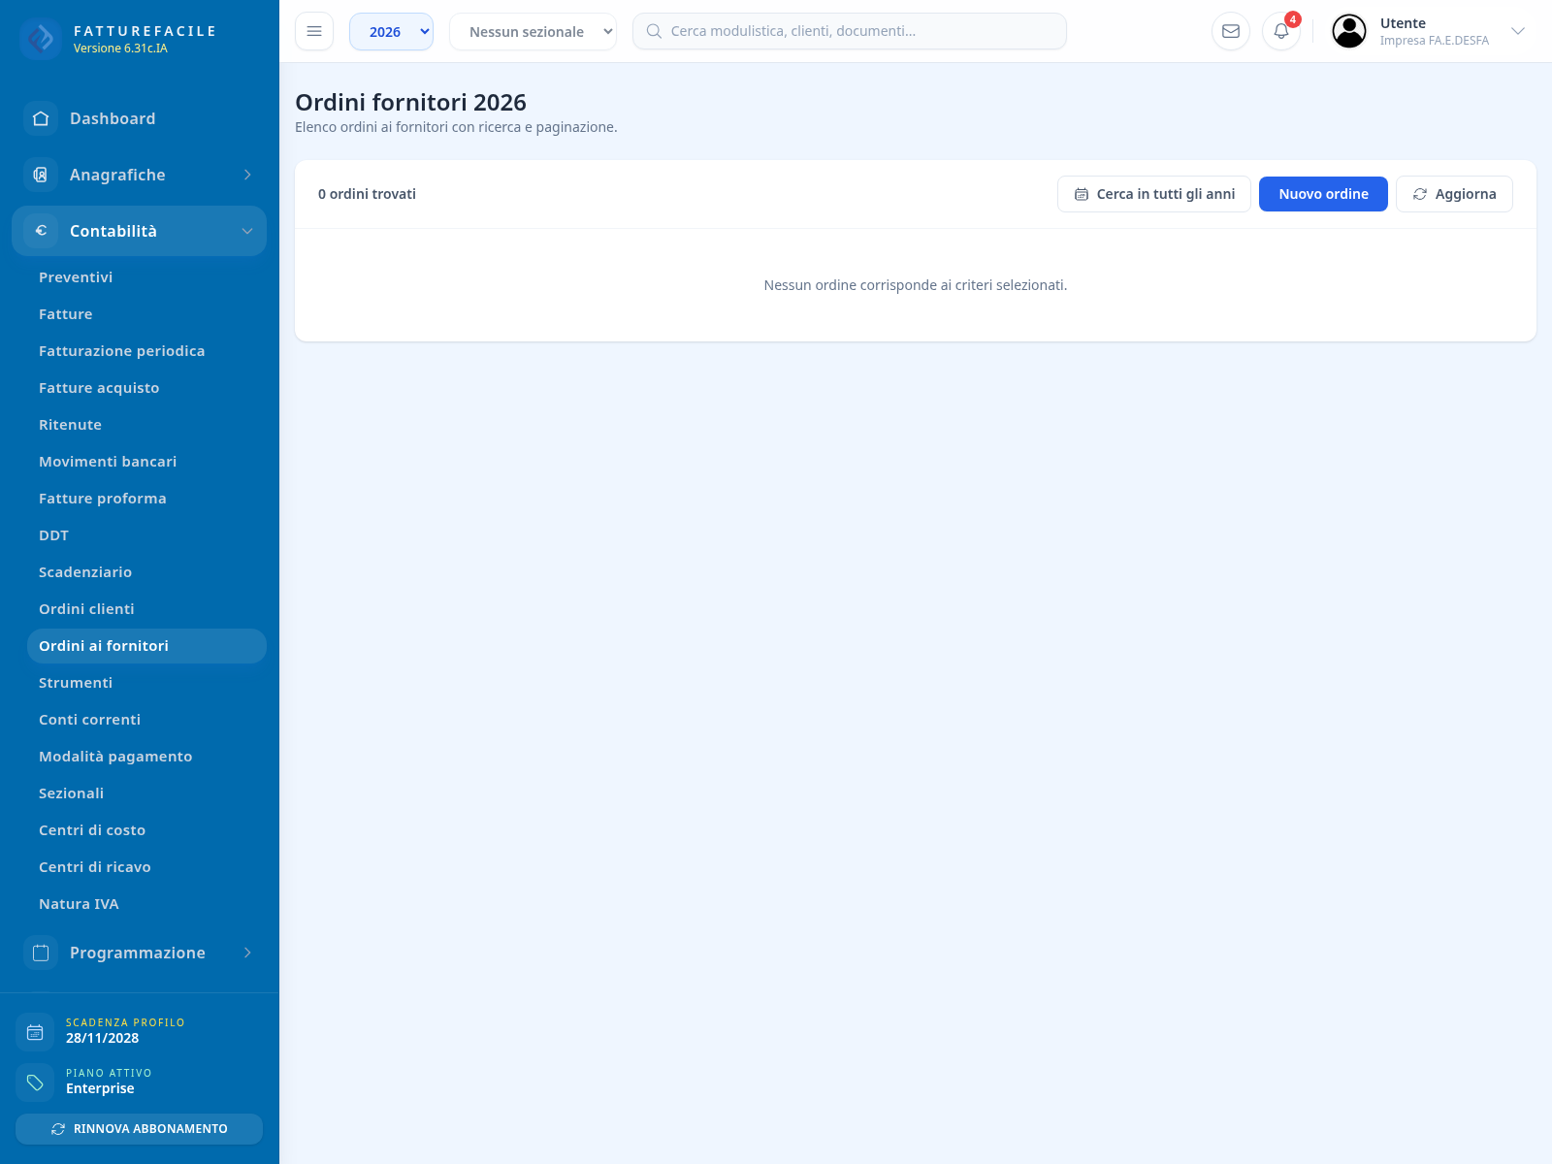Collapse the Contabilità section chevron
This screenshot has width=1552, height=1164.
pos(247,231)
